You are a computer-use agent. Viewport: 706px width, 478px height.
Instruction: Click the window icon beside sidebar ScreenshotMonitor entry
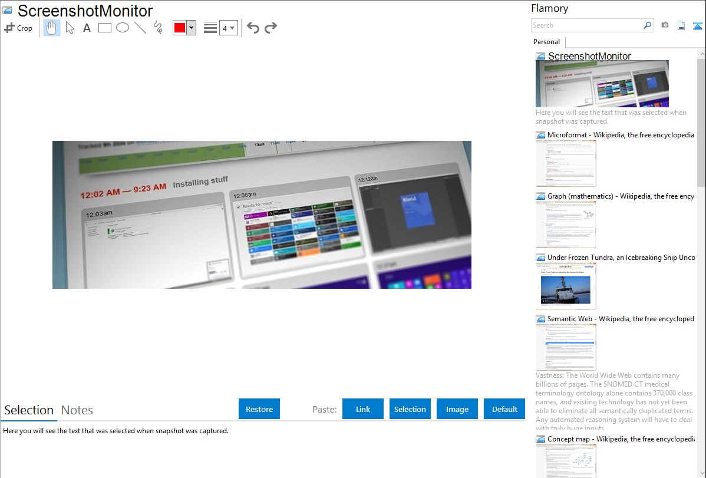tap(540, 56)
